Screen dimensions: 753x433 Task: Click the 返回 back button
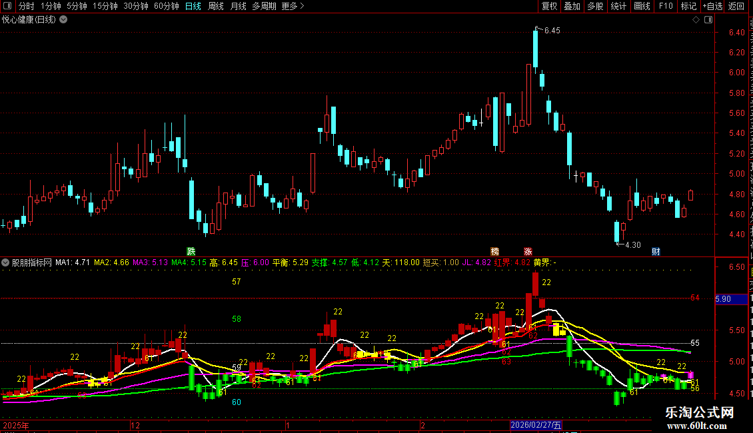tap(736, 6)
